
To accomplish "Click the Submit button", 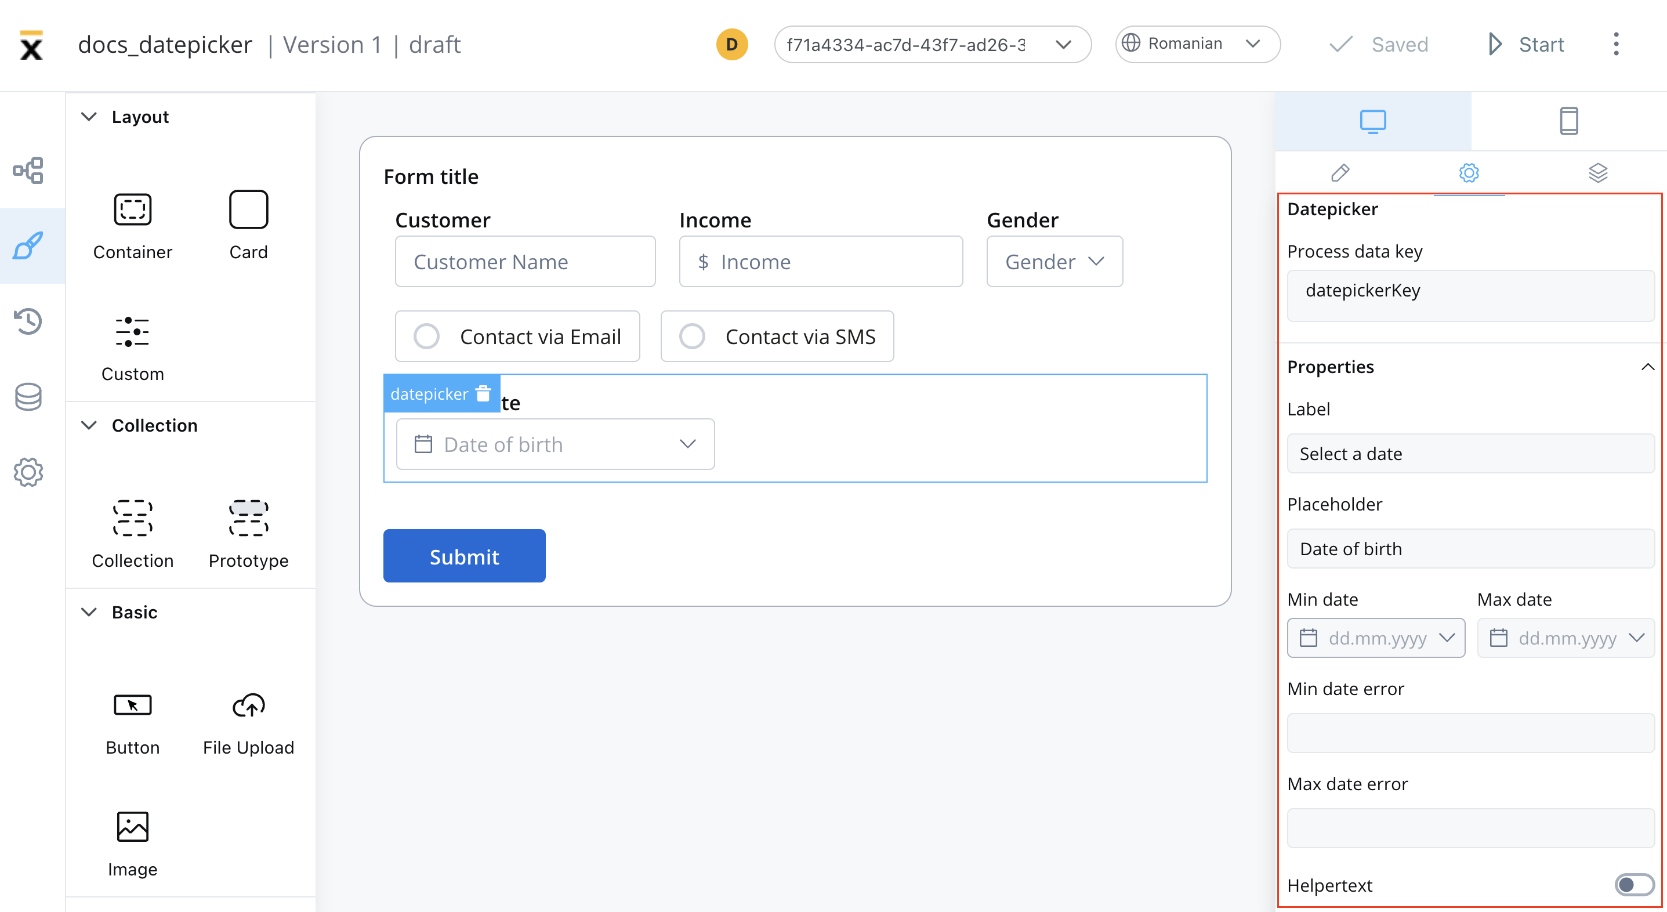I will tap(464, 556).
